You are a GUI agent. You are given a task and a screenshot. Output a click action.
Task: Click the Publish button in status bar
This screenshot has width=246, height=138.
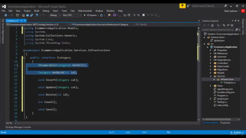pyautogui.click(x=237, y=132)
